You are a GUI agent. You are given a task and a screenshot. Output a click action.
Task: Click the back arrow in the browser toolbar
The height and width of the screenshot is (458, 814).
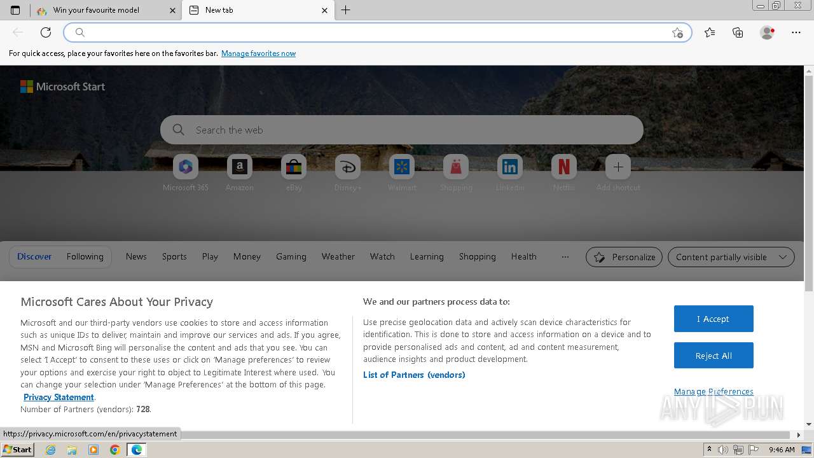click(18, 32)
